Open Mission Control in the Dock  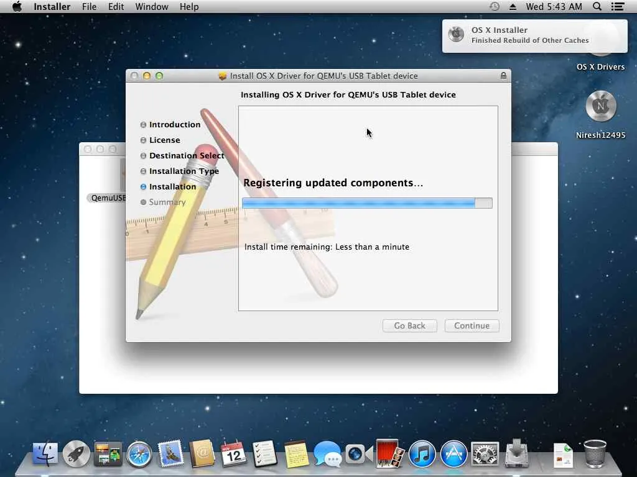(108, 453)
